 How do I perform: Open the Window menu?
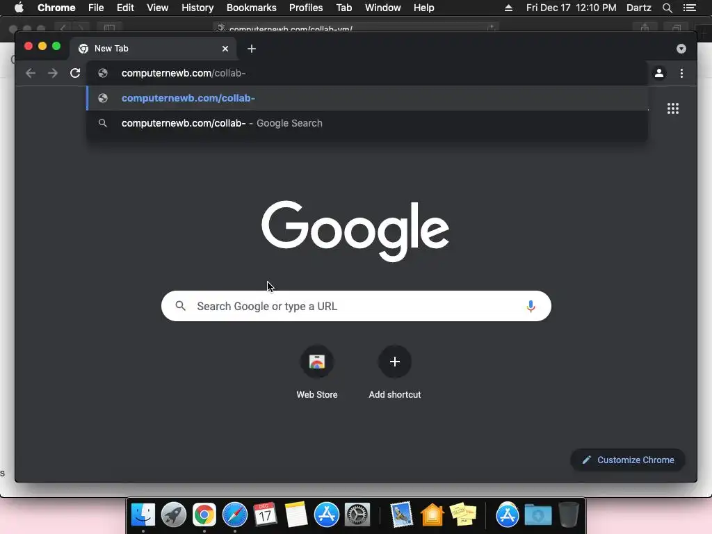point(383,8)
